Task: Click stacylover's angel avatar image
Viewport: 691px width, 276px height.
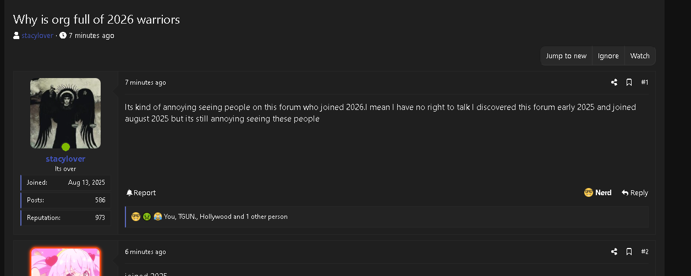Action: (x=65, y=113)
